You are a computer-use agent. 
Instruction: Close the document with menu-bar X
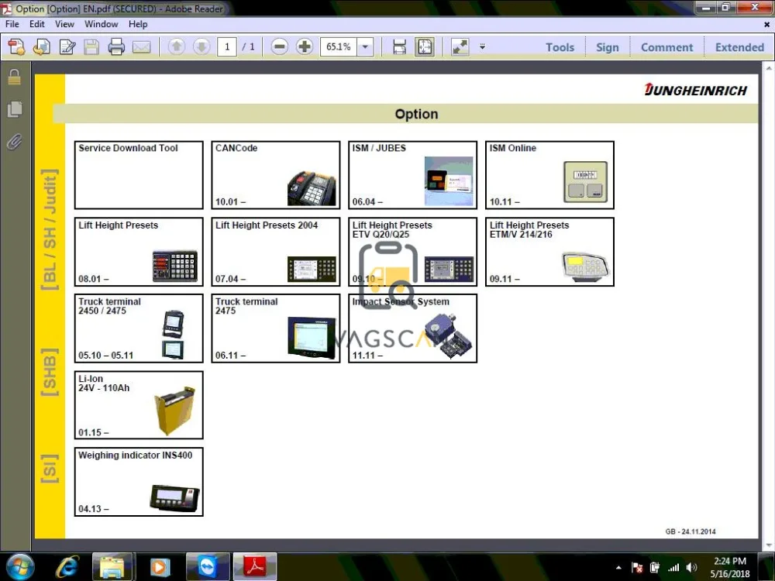tap(767, 24)
